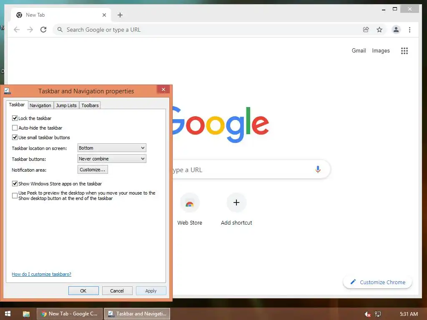Toggle Lock the taskbar
This screenshot has height=320, width=427.
coord(15,118)
